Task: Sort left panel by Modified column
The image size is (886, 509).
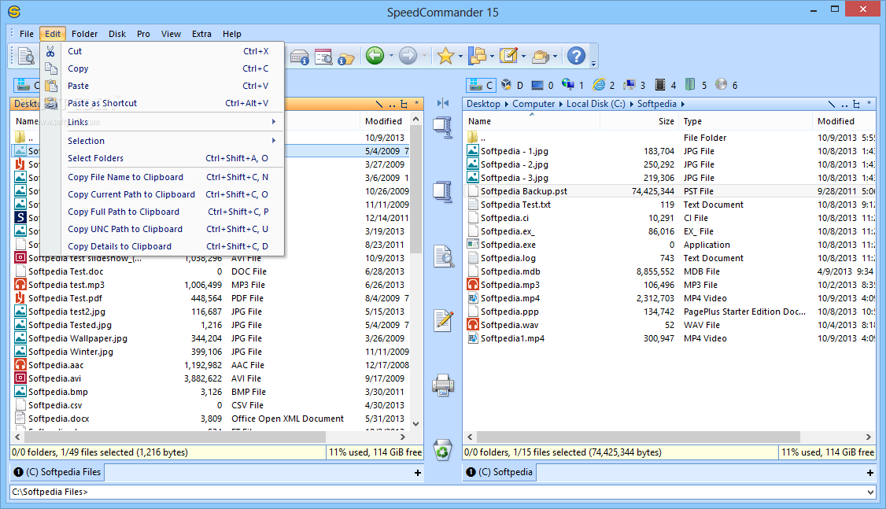Action: (384, 121)
